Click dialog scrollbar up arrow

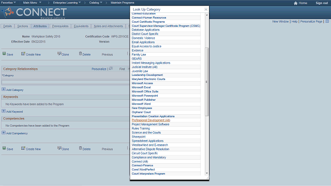click(207, 15)
